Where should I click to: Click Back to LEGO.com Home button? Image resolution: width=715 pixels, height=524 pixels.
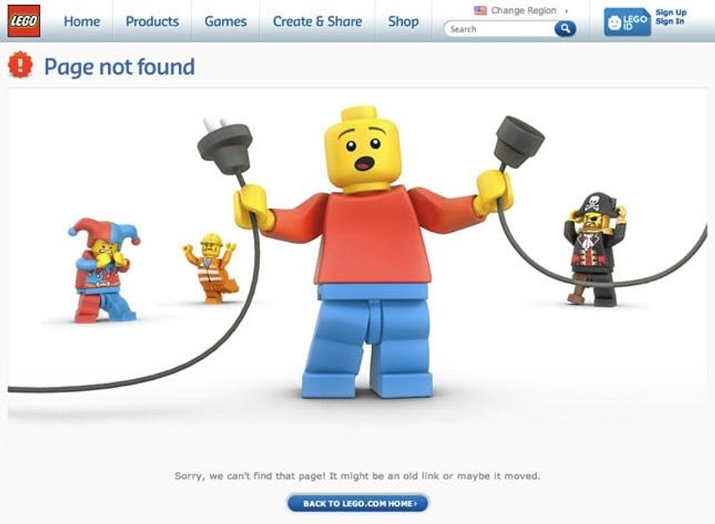(358, 504)
